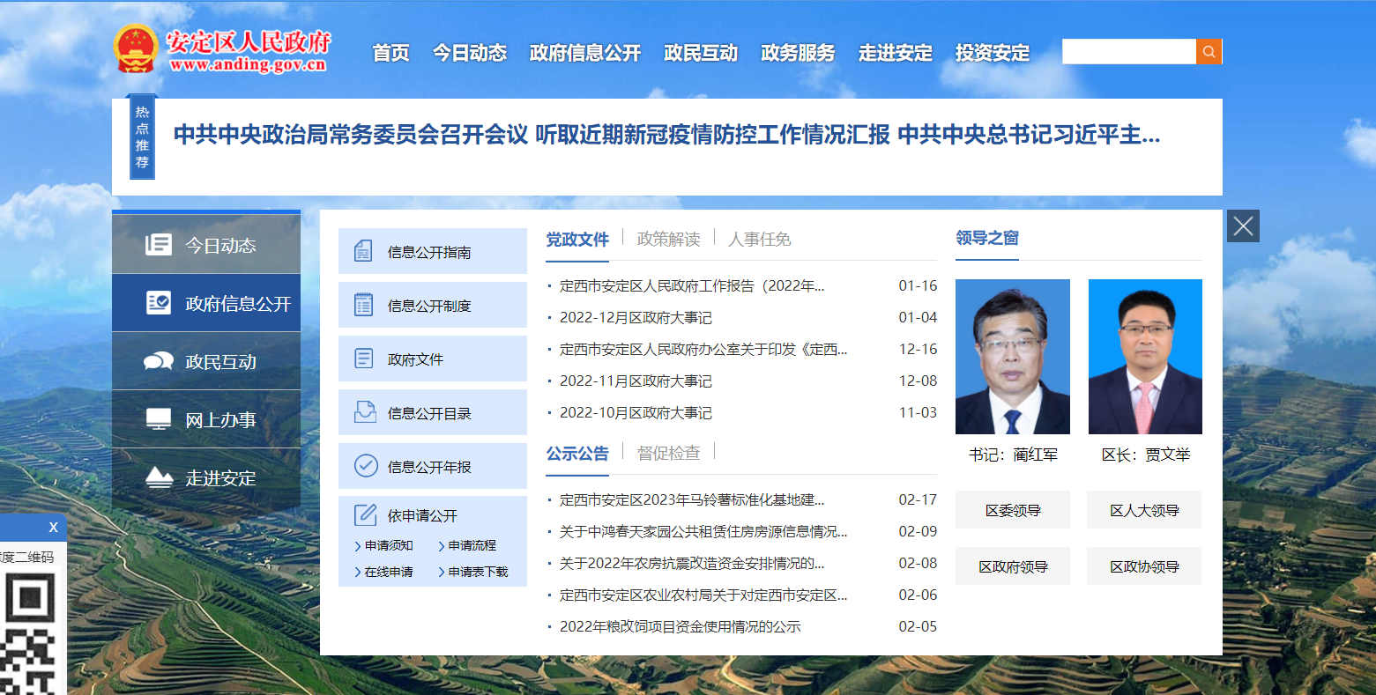Image resolution: width=1376 pixels, height=695 pixels.
Task: Open the 2022-12月区政府大事记 article link
Action: pyautogui.click(x=636, y=318)
